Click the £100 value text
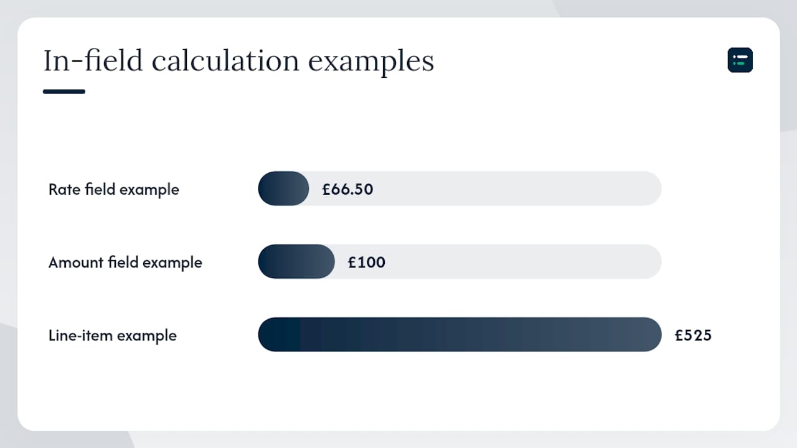This screenshot has height=448, width=797. [367, 262]
